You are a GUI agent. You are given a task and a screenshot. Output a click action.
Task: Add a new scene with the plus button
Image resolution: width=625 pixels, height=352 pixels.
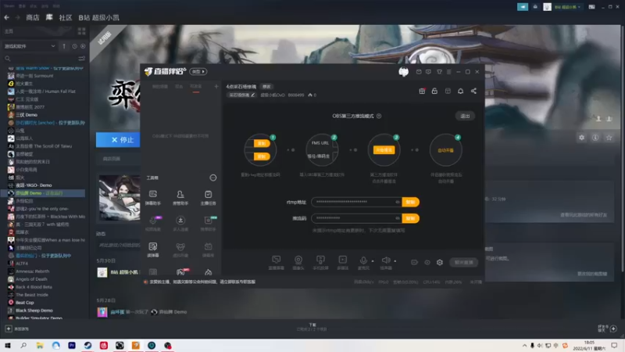tap(216, 86)
